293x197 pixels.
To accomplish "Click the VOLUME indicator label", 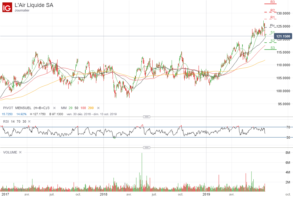I will [10, 152].
